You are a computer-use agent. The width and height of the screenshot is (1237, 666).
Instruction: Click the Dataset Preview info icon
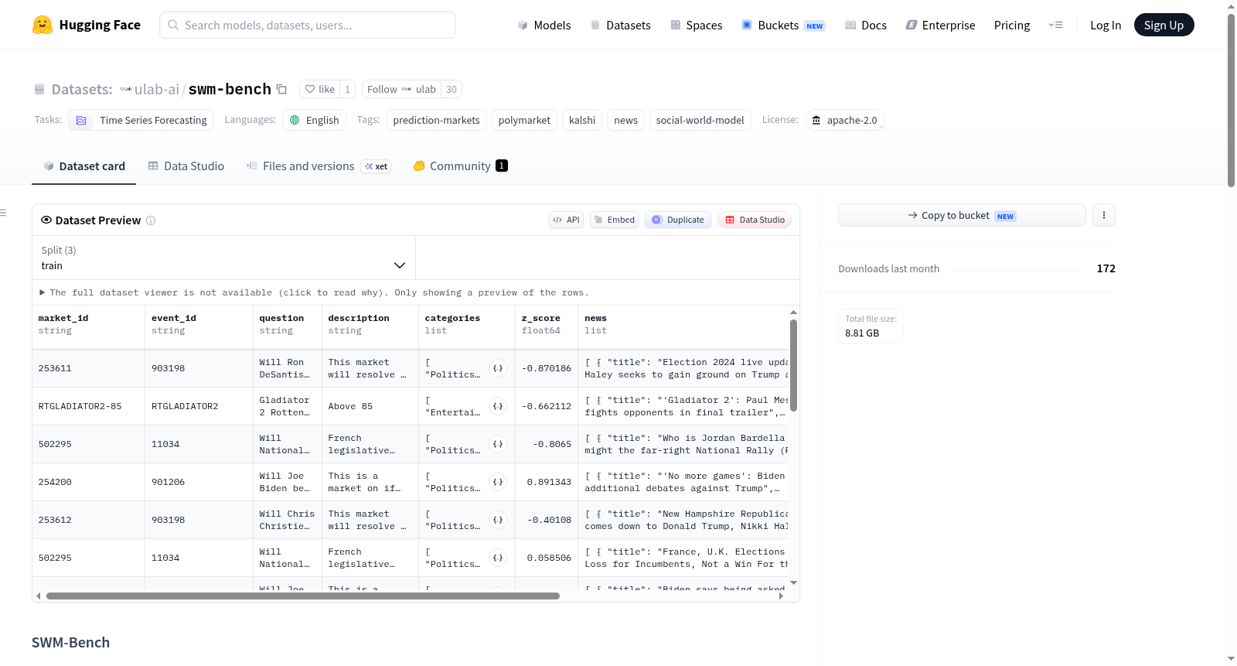pos(151,220)
